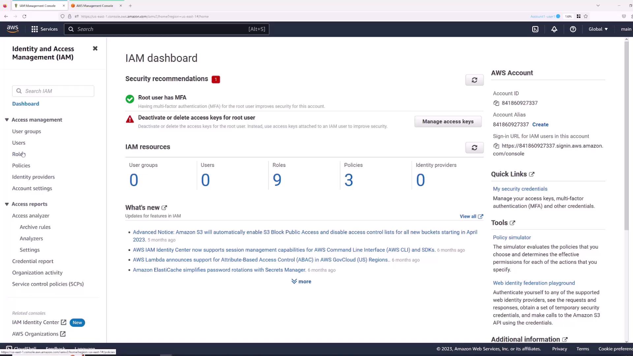Click the help question mark icon
This screenshot has height=356, width=633.
[573, 29]
